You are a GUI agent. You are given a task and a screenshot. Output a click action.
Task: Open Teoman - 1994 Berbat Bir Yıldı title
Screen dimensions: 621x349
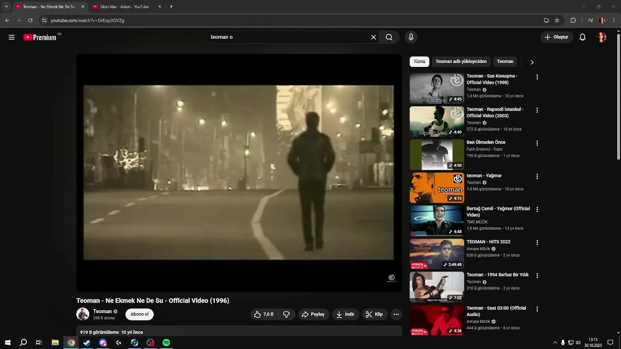tap(497, 275)
